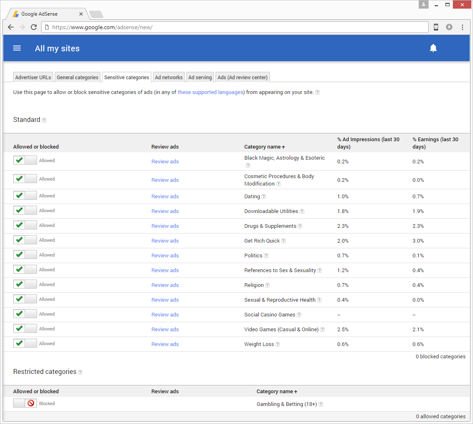473x424 pixels.
Task: Click help icon for Video Games (Casual & Online)
Action: click(x=322, y=330)
